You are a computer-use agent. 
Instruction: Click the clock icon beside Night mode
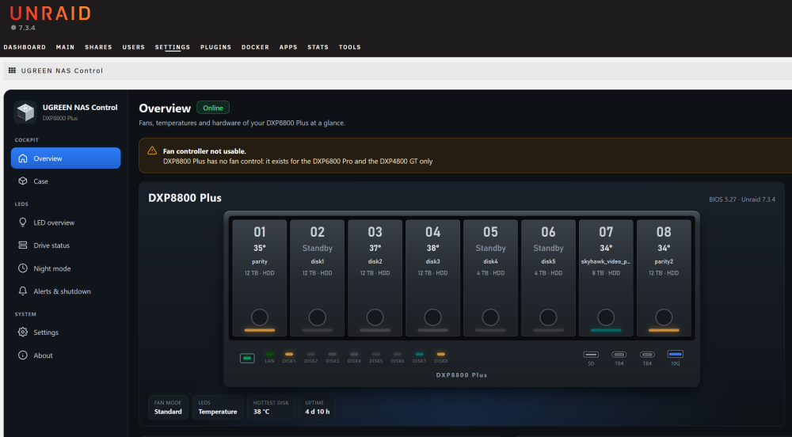(23, 268)
